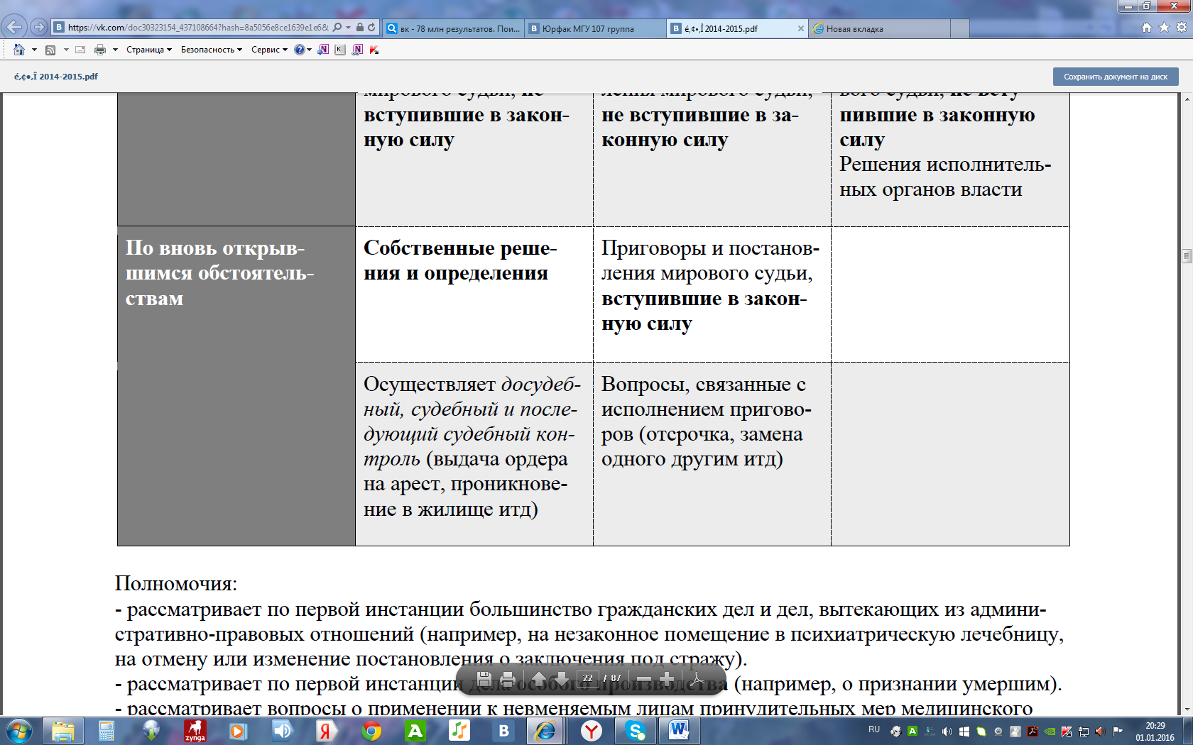1193x745 pixels.
Task: Click the URL address field
Action: tap(198, 28)
